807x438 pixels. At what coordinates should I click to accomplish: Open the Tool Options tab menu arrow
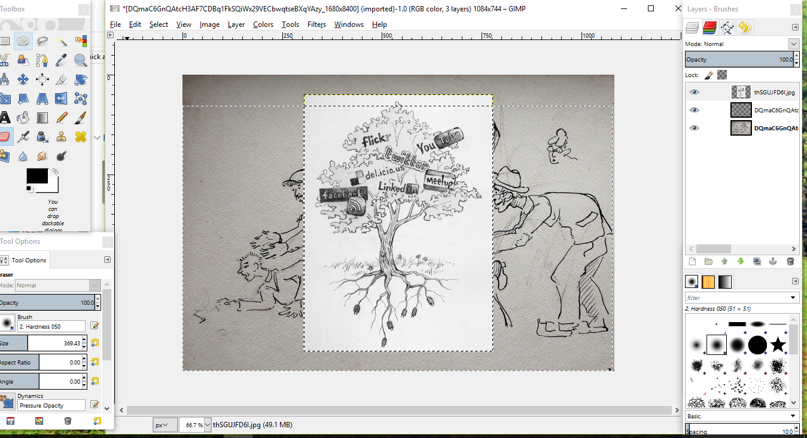107,260
